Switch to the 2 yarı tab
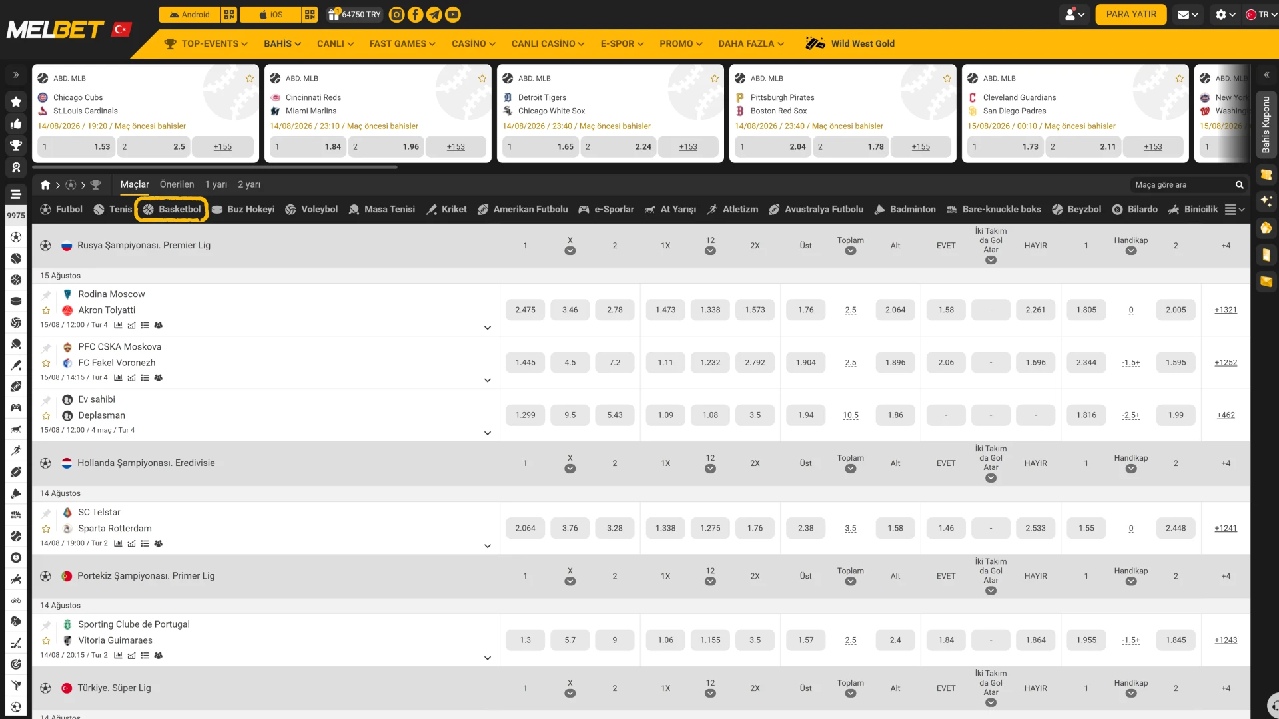The image size is (1279, 719). (249, 185)
